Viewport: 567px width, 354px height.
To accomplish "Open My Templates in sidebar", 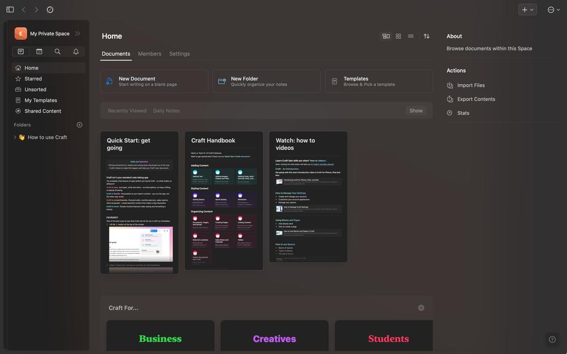I will pos(48,100).
